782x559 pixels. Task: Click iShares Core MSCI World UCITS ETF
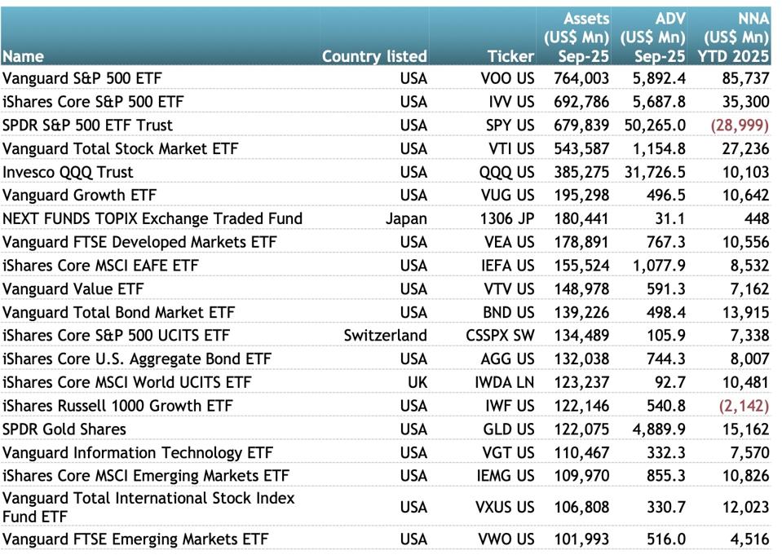coord(127,382)
